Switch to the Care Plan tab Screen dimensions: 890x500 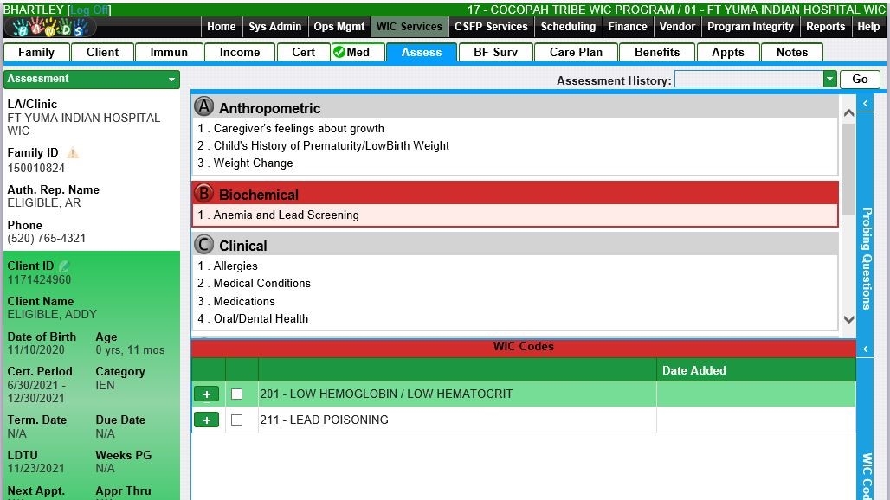coord(576,52)
